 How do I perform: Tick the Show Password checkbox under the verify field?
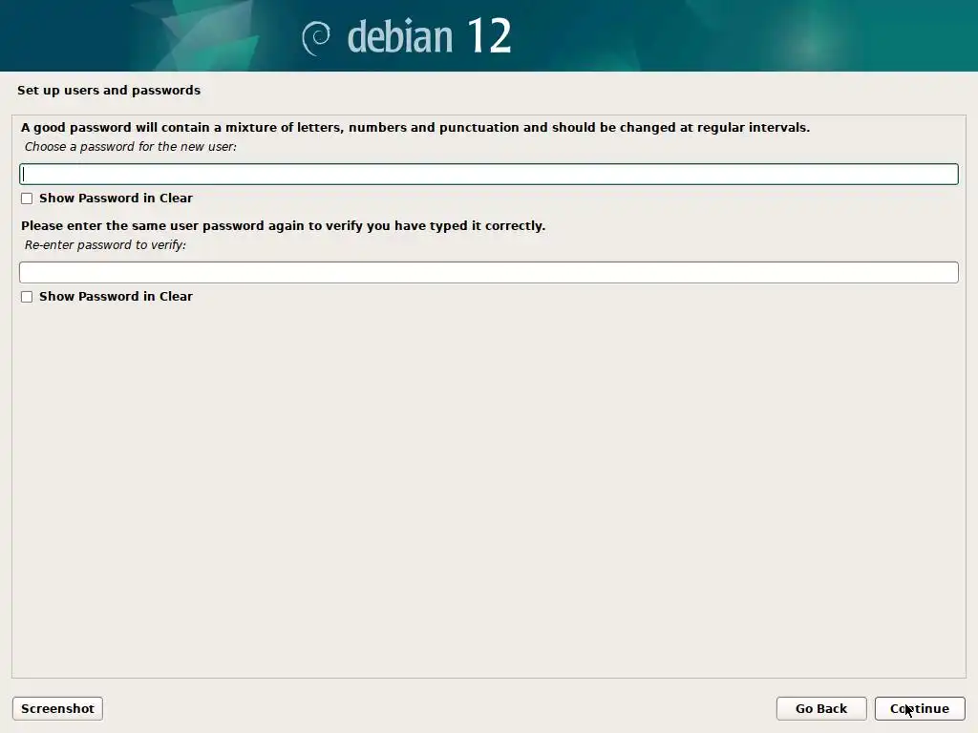pyautogui.click(x=27, y=297)
